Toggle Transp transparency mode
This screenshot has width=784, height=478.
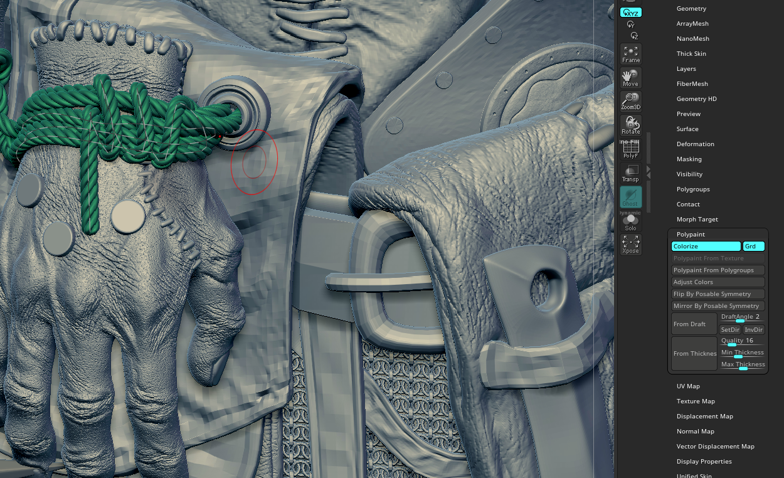(631, 173)
